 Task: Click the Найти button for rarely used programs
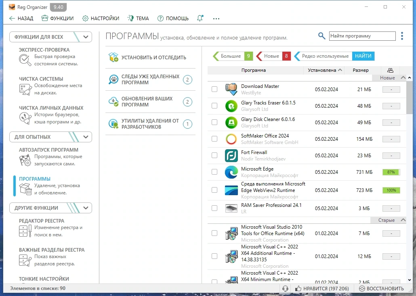(x=363, y=56)
